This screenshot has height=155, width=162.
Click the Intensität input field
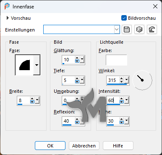coord(113,100)
